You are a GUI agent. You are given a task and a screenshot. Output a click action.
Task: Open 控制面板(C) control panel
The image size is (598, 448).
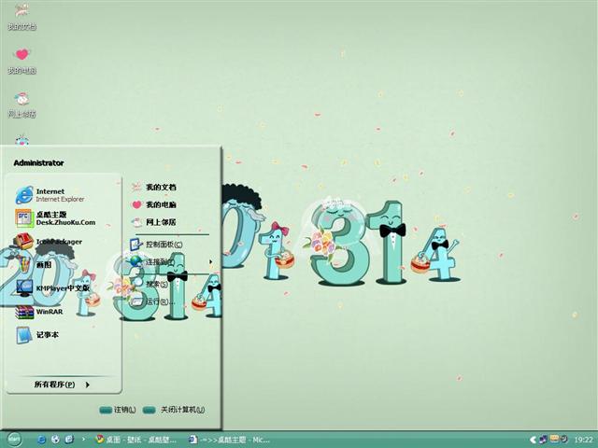[156, 245]
